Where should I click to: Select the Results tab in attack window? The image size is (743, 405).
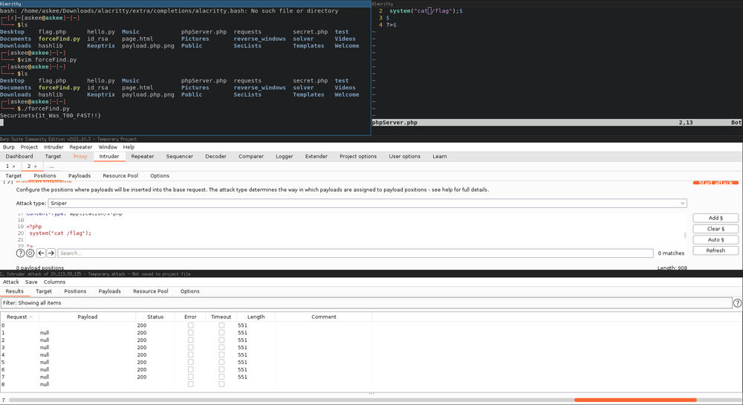coord(14,291)
